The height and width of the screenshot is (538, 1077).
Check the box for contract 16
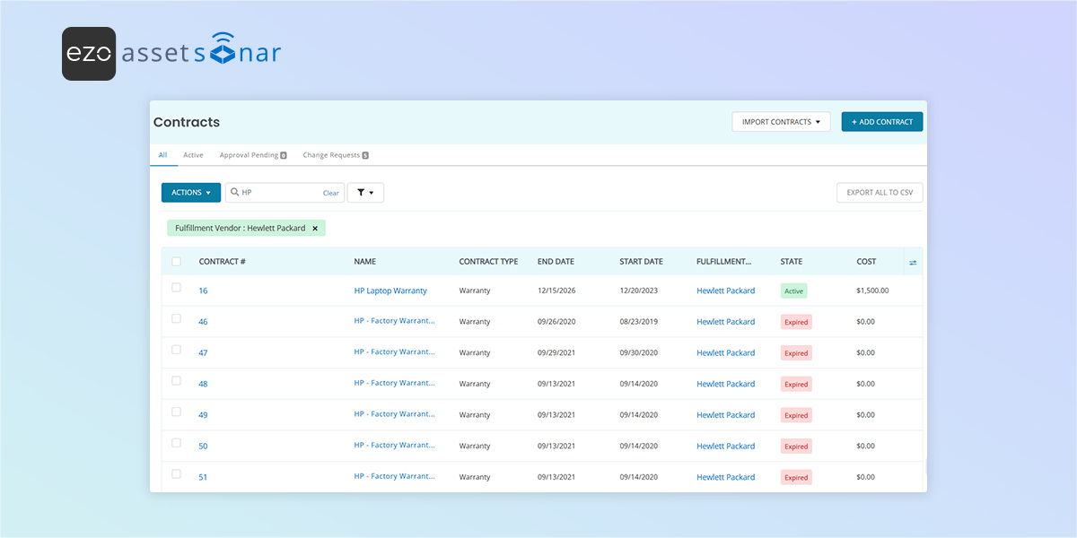click(177, 288)
